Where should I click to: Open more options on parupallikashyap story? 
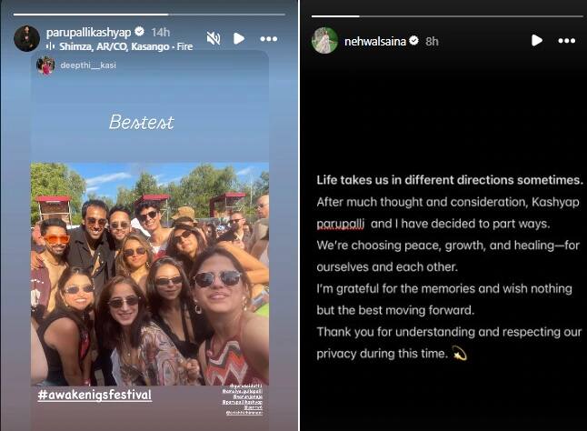pos(269,39)
